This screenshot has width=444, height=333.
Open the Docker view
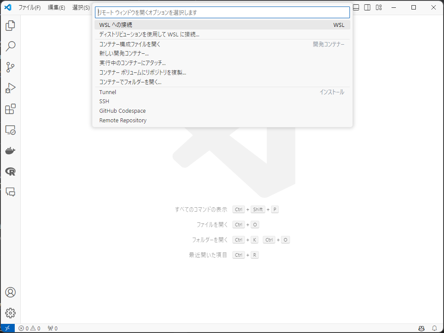coord(10,150)
